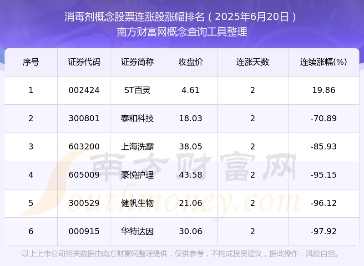This screenshot has width=364, height=266.
Task: Click the gain value -70.89
Action: click(324, 118)
